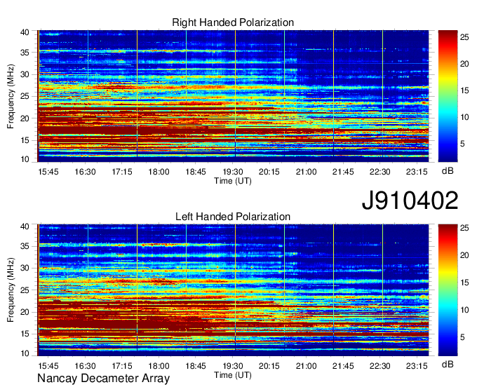Click the 25 dB tick on Left Handed colorbar
This screenshot has height=387, width=477.
coord(464,228)
